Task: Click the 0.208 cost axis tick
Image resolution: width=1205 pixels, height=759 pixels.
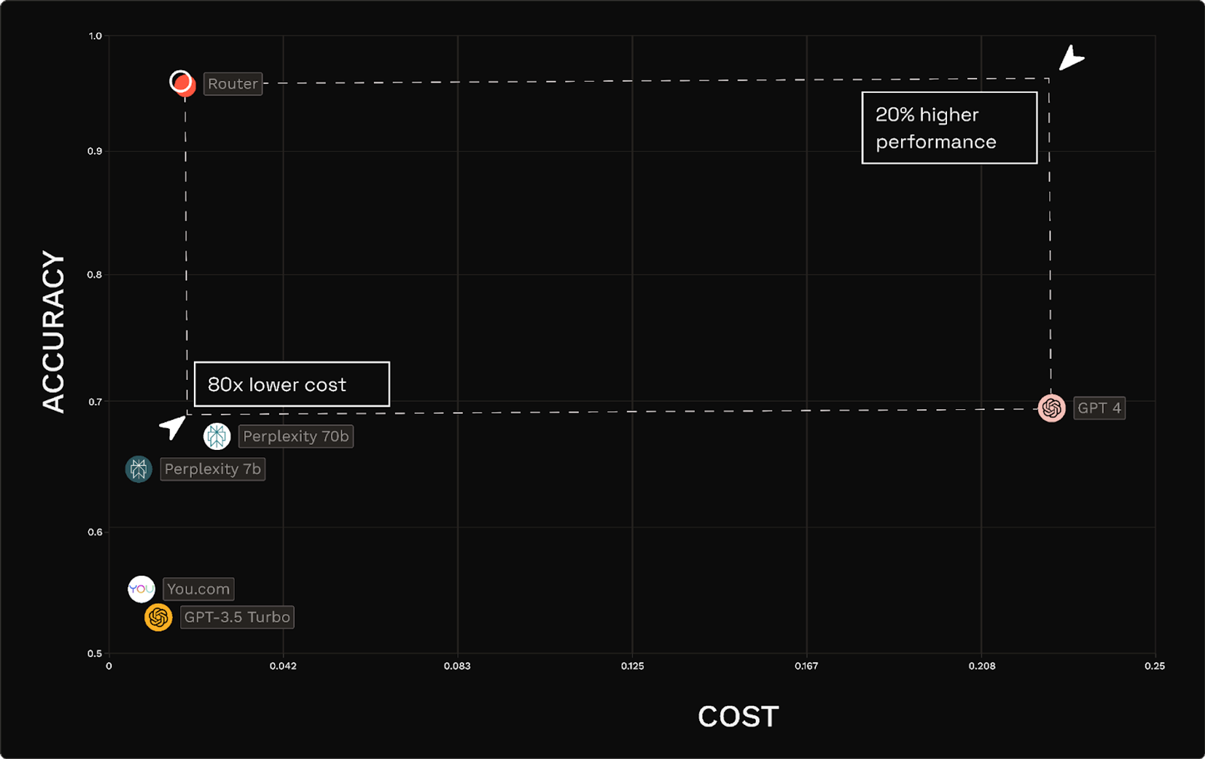Action: pos(982,666)
